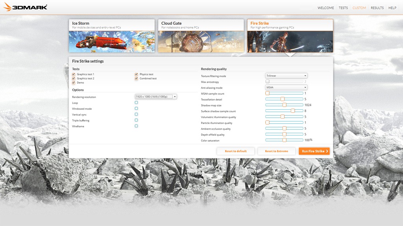
Task: Select the Ice Storm benchmark thumbnail
Action: coord(112,41)
